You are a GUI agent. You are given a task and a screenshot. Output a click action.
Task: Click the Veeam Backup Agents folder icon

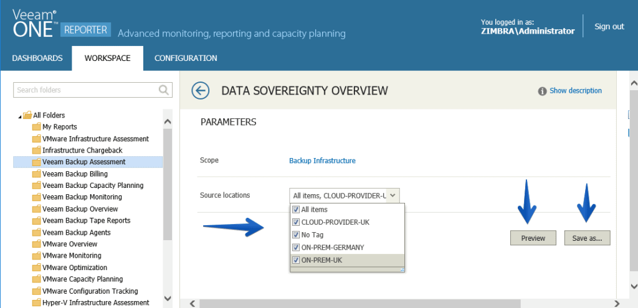[x=37, y=233]
